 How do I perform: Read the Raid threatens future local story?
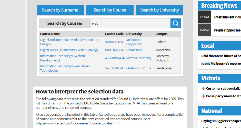221,56
